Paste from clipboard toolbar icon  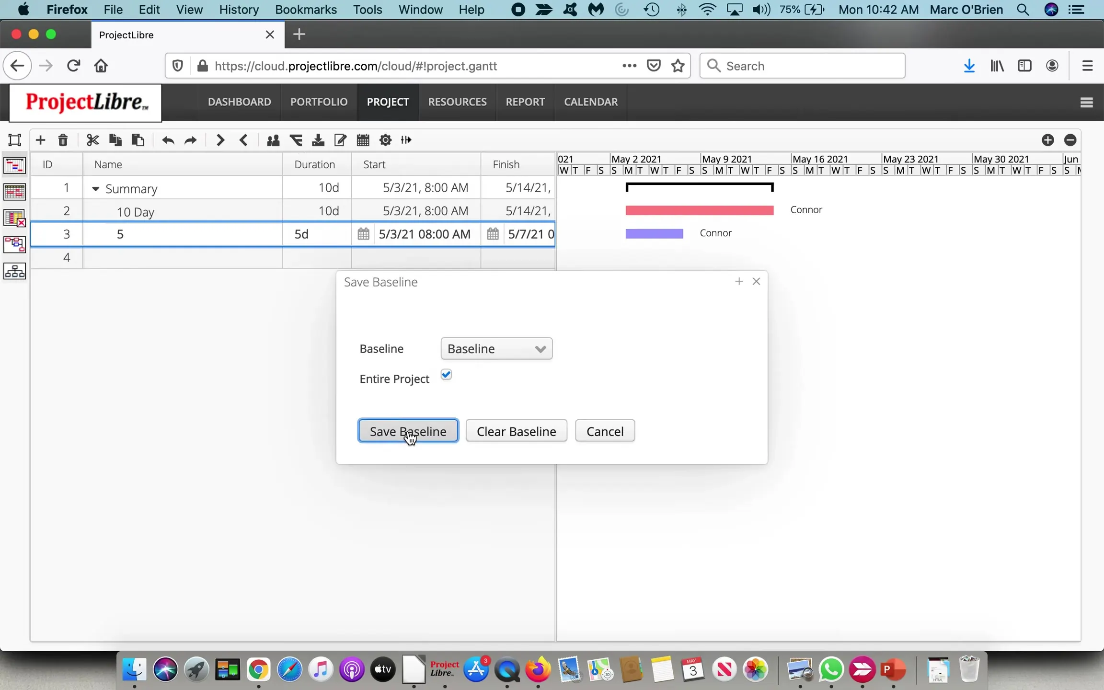[138, 140]
